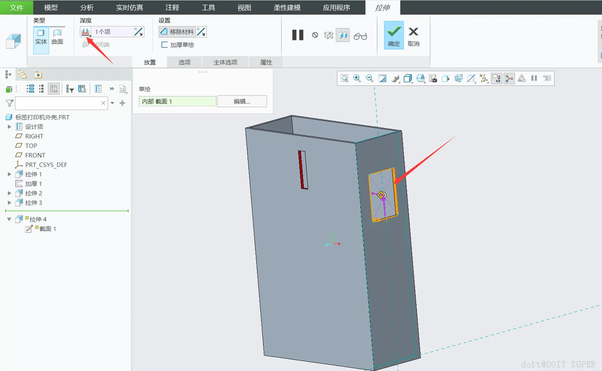Click the glasses verify preview icon
Image resolution: width=602 pixels, height=371 pixels.
(360, 36)
